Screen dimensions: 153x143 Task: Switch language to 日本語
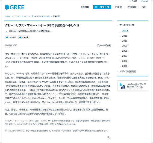point(134,1)
